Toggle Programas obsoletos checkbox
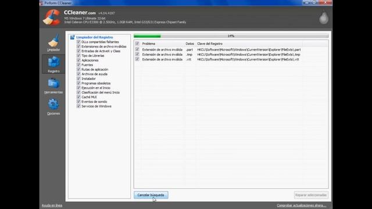The image size is (372, 209). pyautogui.click(x=78, y=83)
